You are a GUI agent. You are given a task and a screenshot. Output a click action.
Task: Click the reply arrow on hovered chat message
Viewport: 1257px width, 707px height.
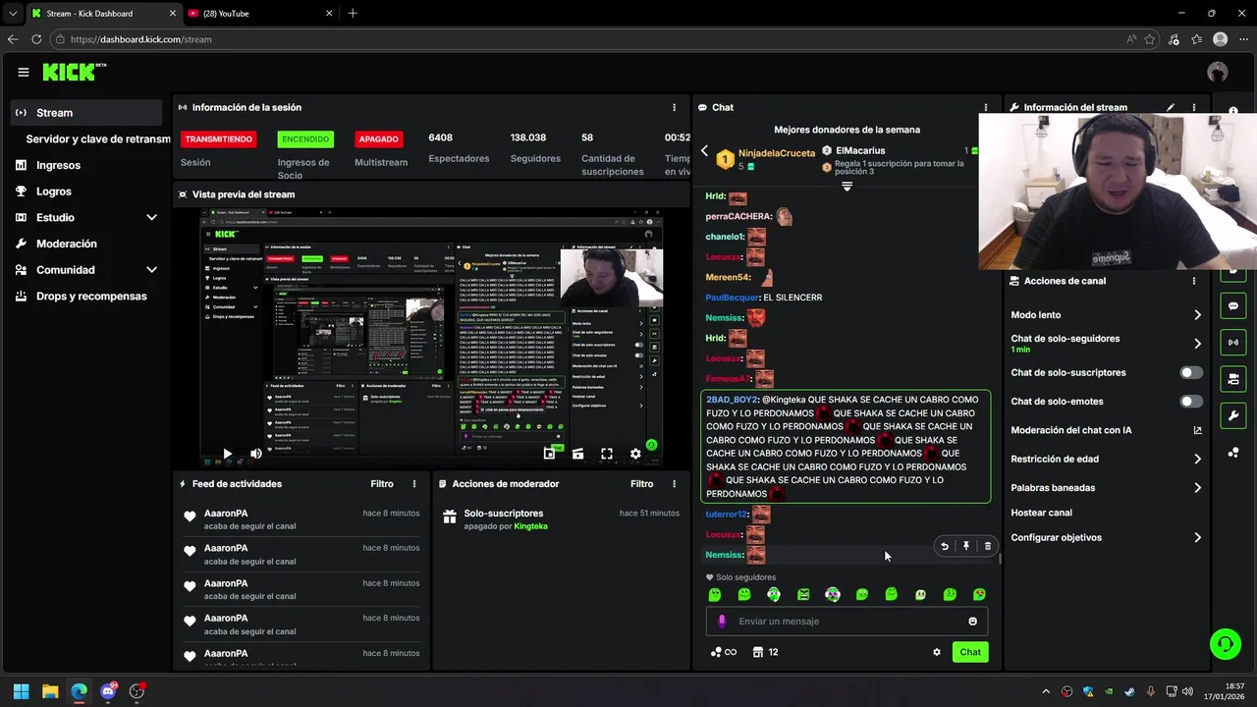pos(945,546)
